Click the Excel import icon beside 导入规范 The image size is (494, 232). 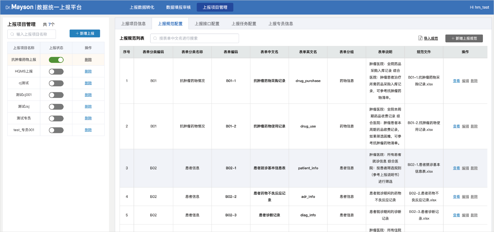[x=420, y=38]
